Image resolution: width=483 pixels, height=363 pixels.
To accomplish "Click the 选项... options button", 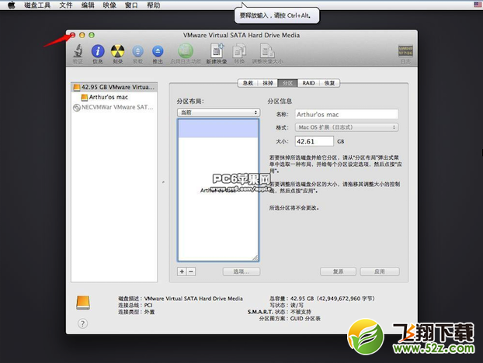I will click(241, 271).
